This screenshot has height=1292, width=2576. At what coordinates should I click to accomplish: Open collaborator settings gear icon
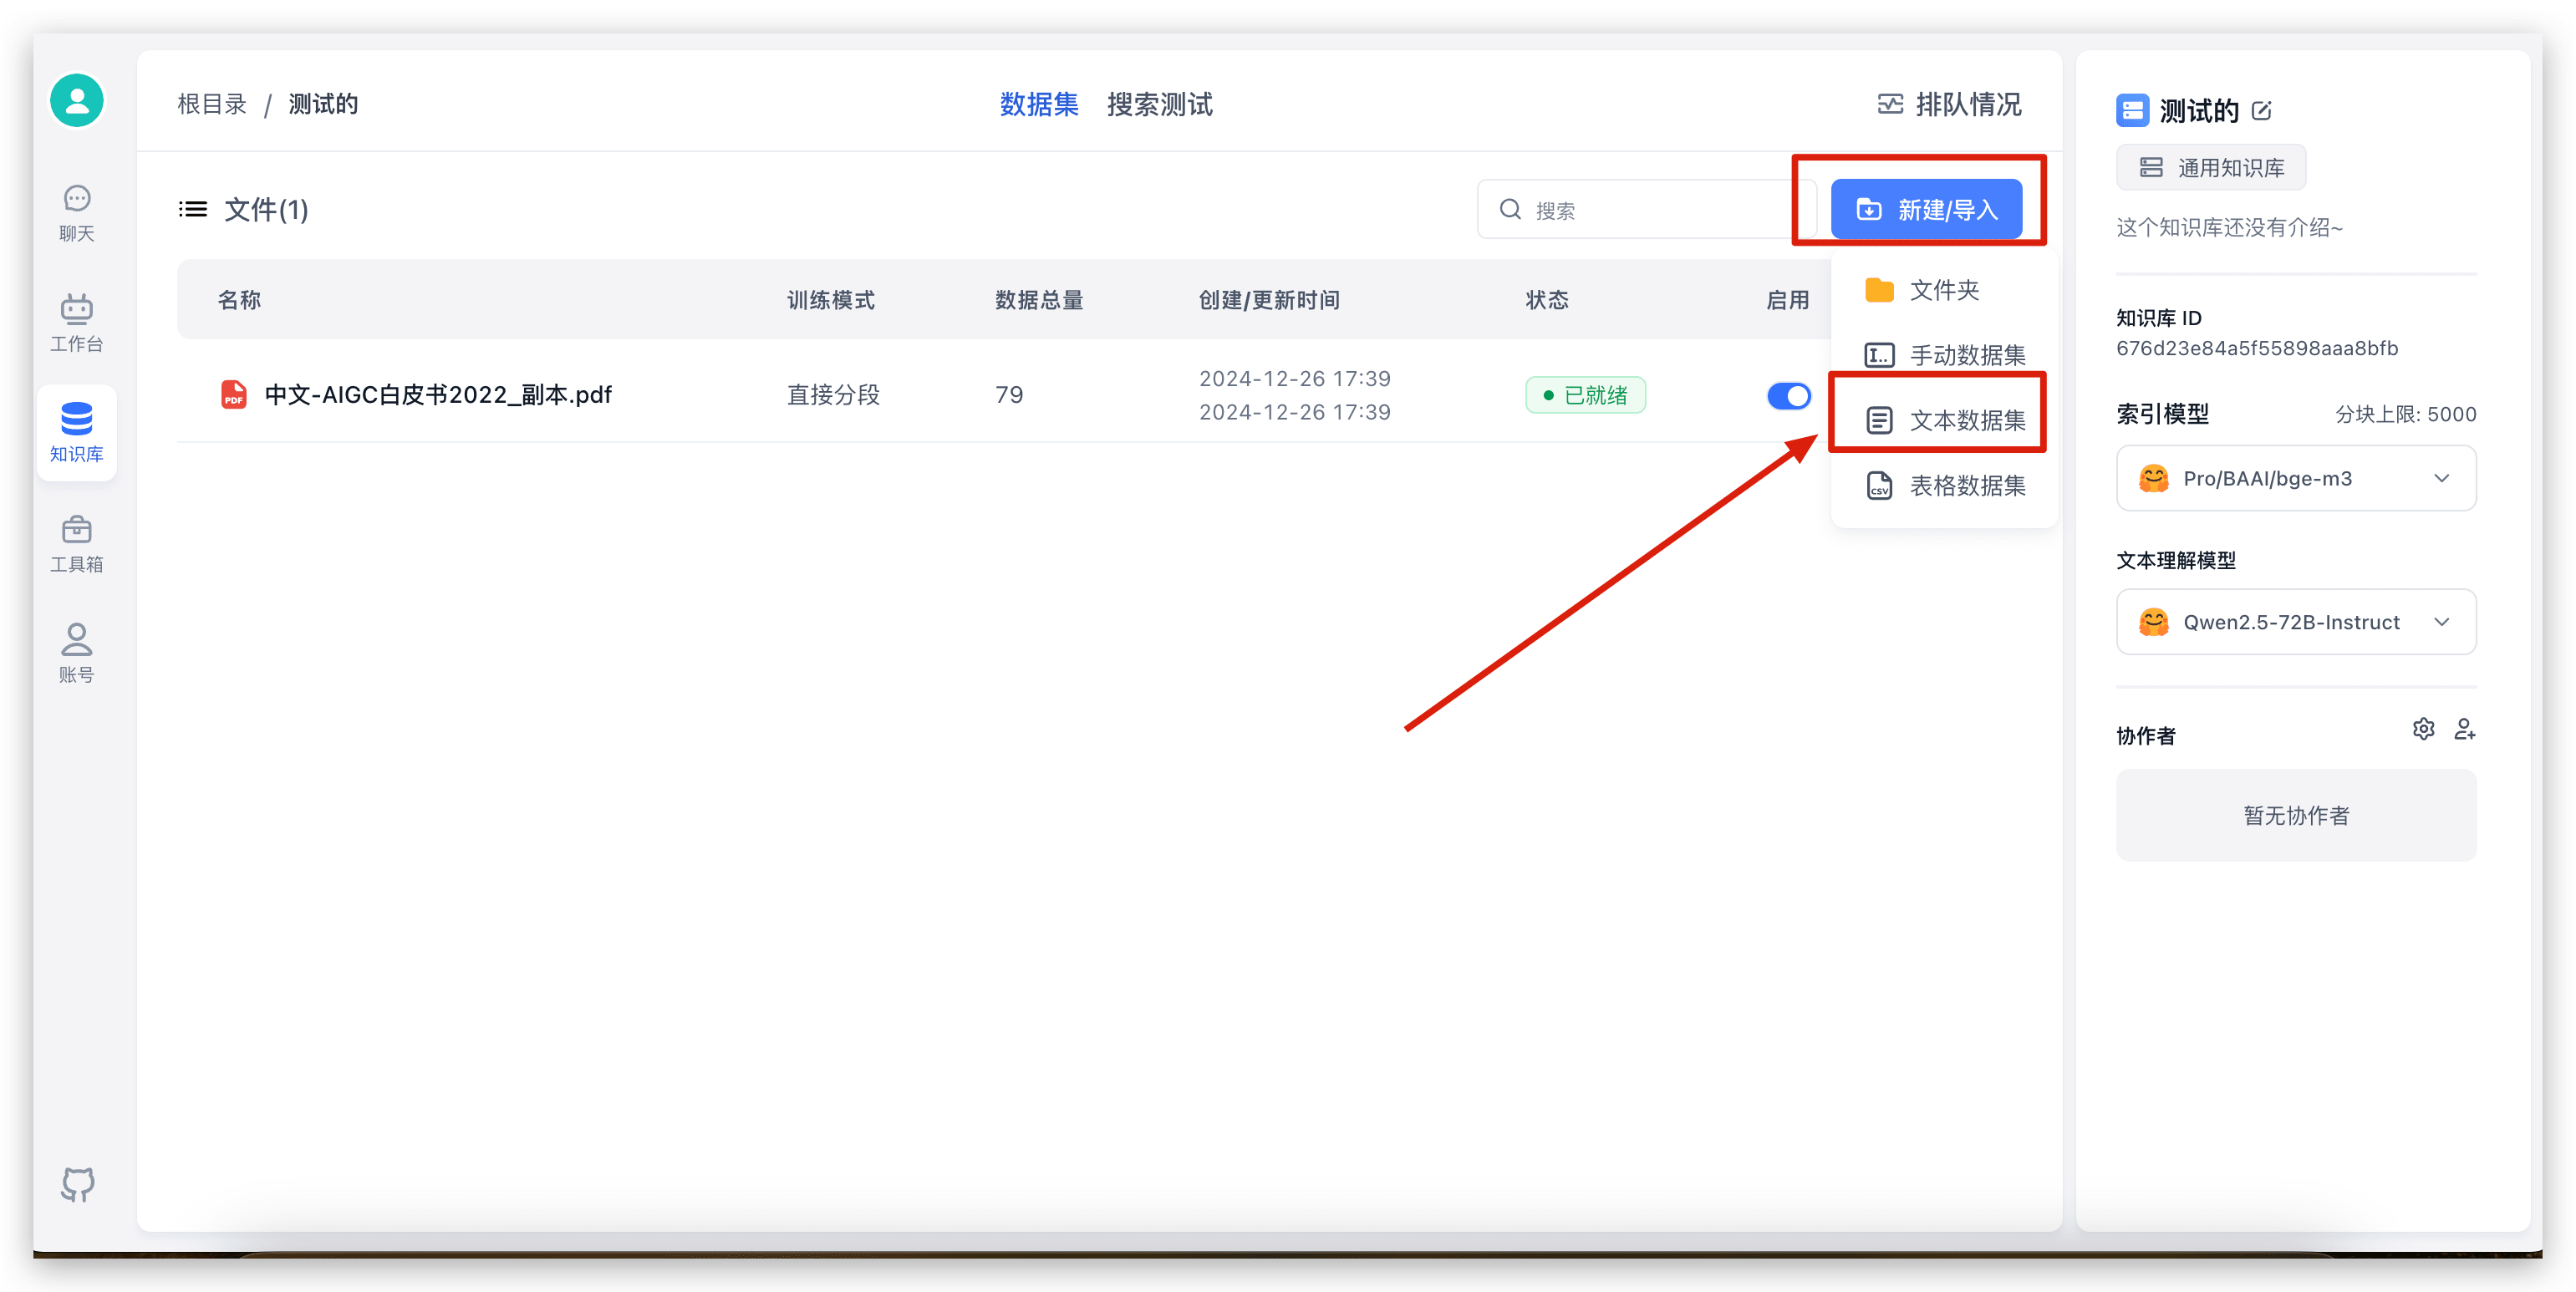pos(2423,729)
